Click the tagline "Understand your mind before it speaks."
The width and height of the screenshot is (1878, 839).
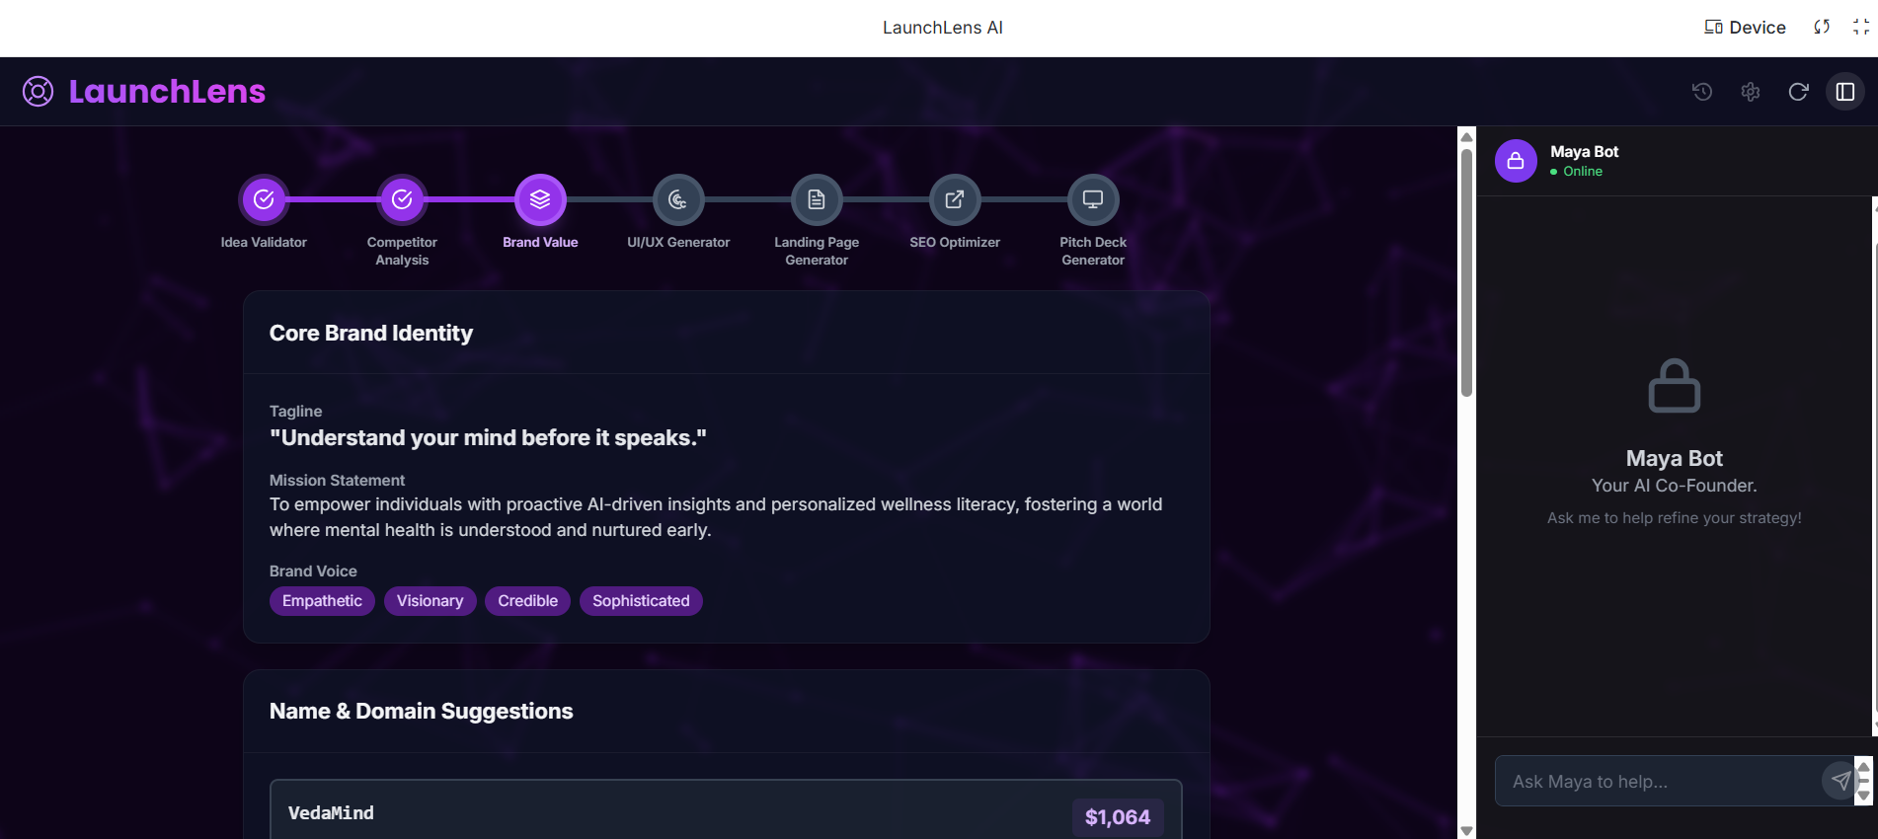(x=488, y=438)
